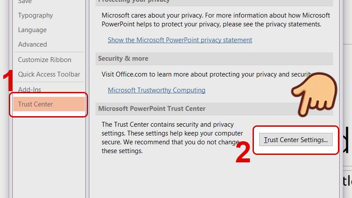Follow the Microsoft Trustworthy Computing link
352x198 pixels.
tap(156, 90)
